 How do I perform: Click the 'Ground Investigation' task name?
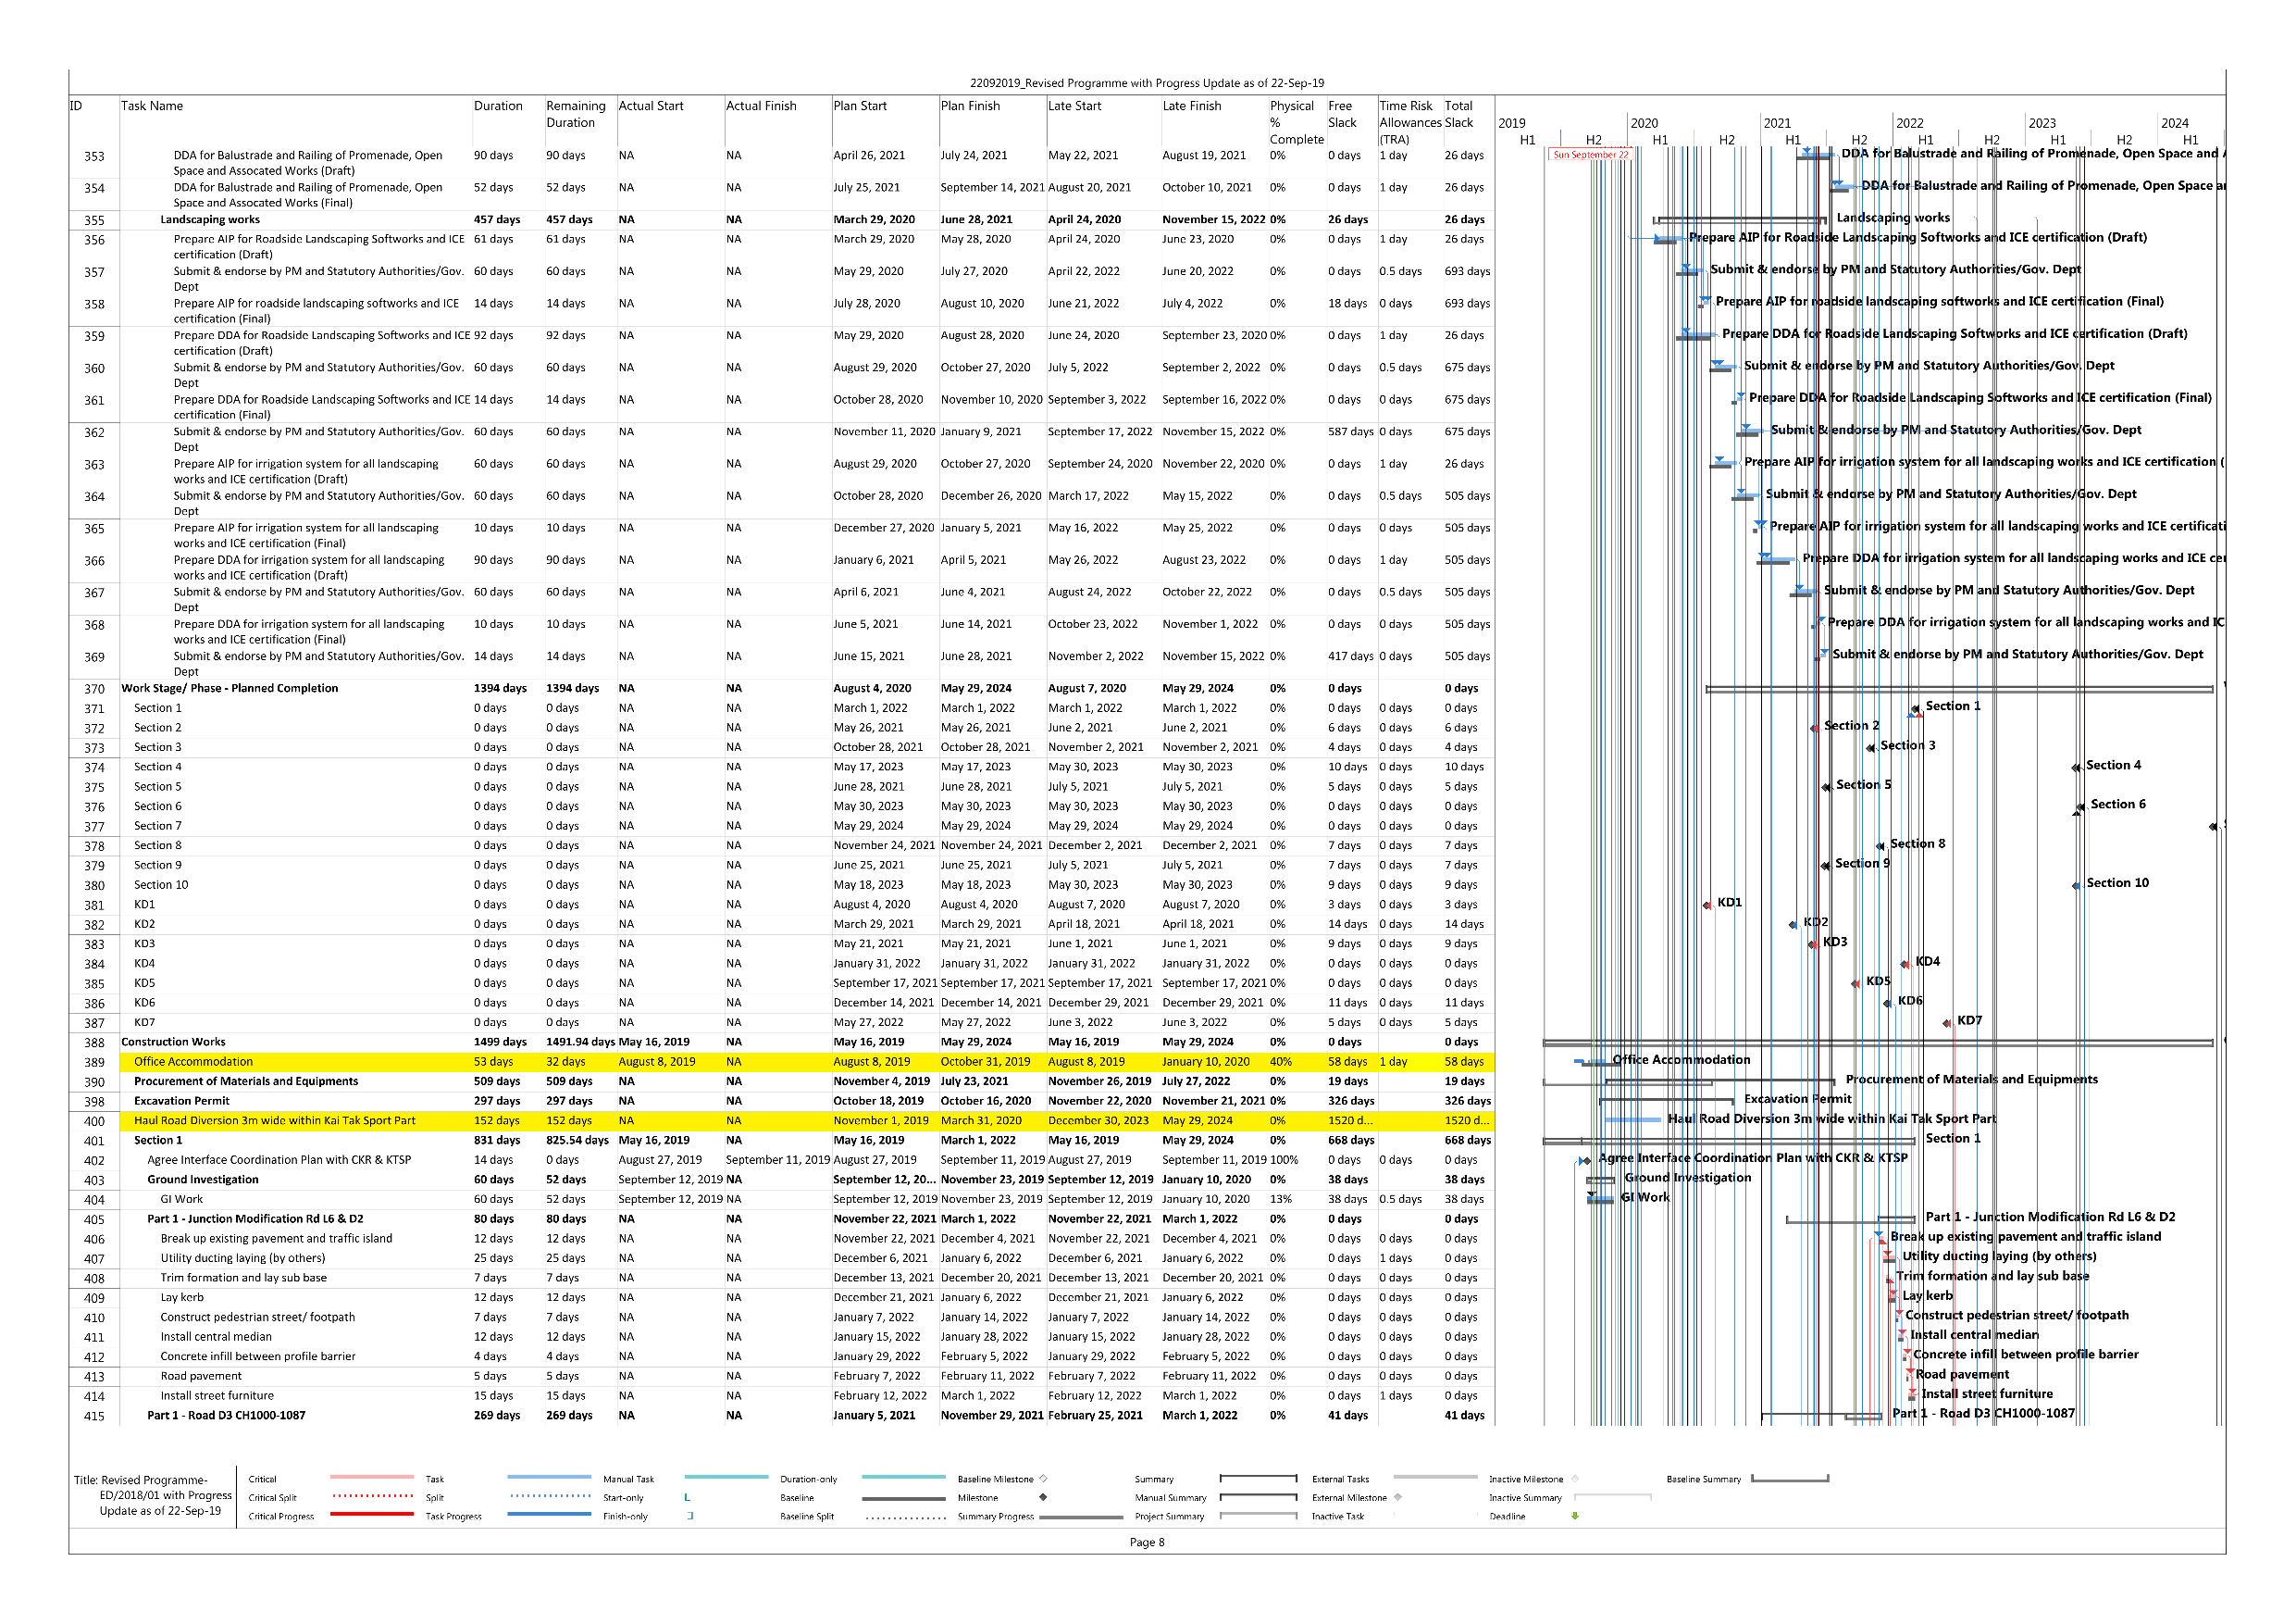[x=203, y=1180]
